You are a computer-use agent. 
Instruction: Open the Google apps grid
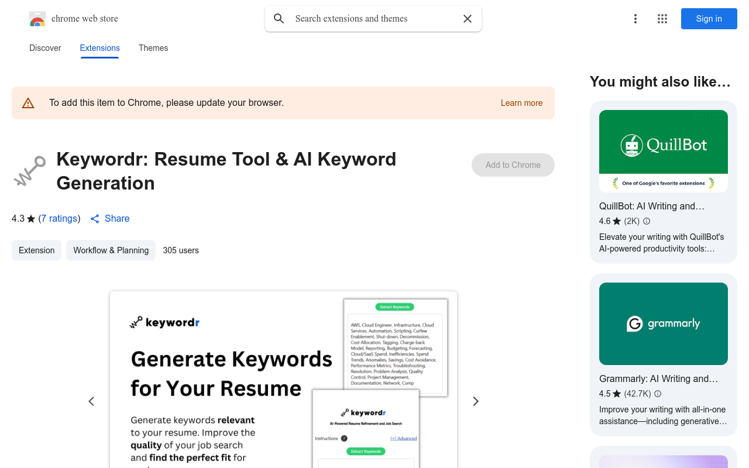(x=662, y=19)
